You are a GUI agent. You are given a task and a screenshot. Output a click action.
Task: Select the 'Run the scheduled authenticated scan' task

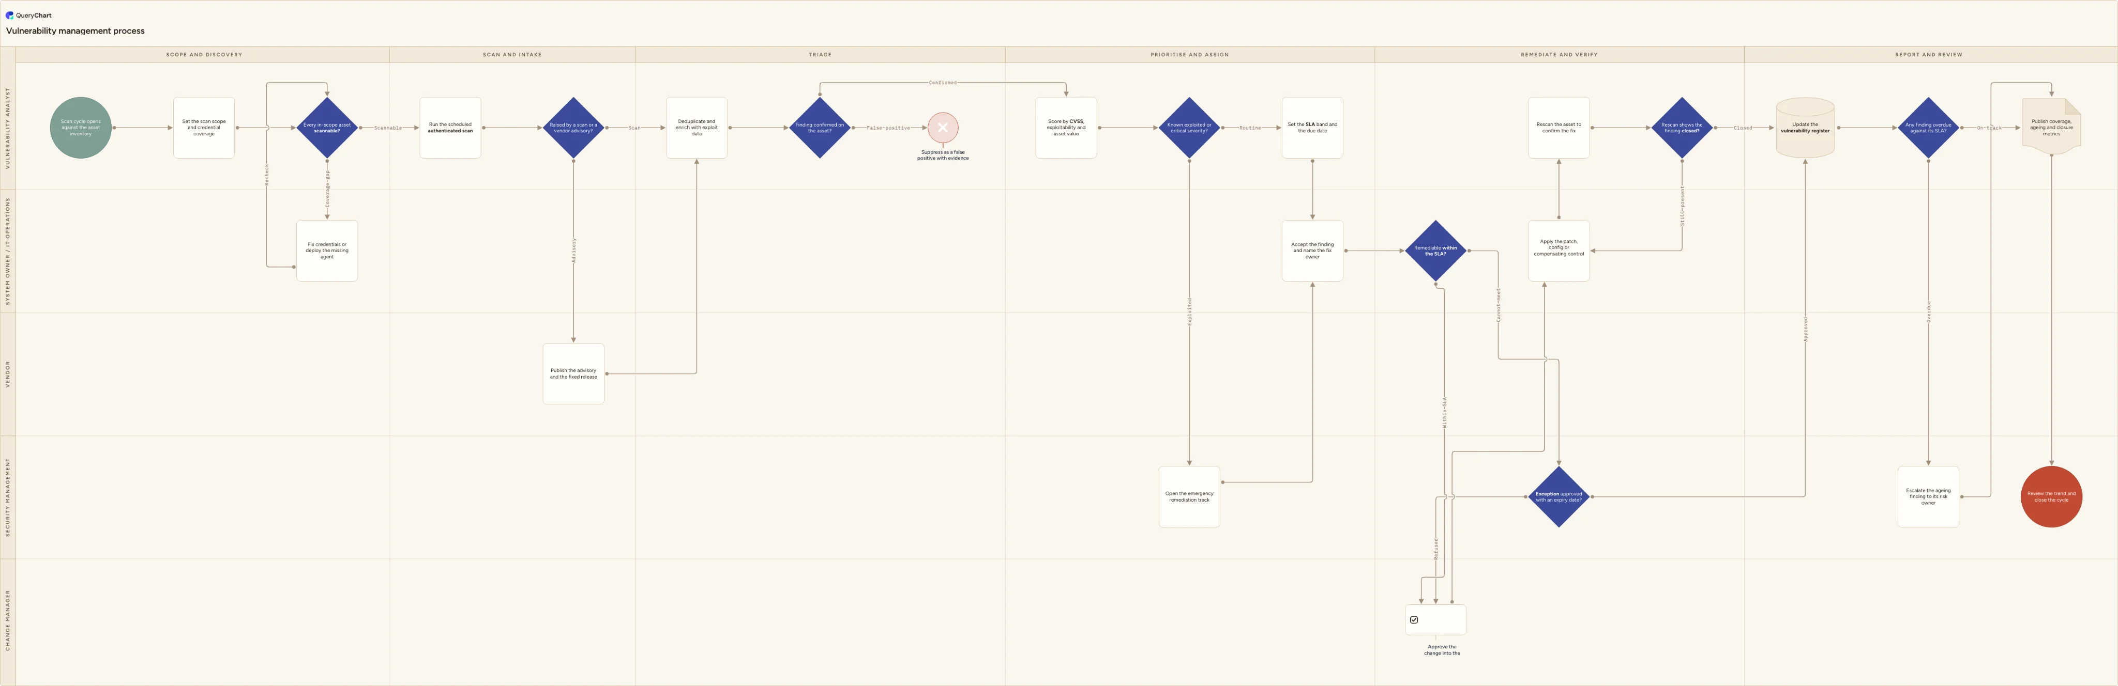click(450, 128)
